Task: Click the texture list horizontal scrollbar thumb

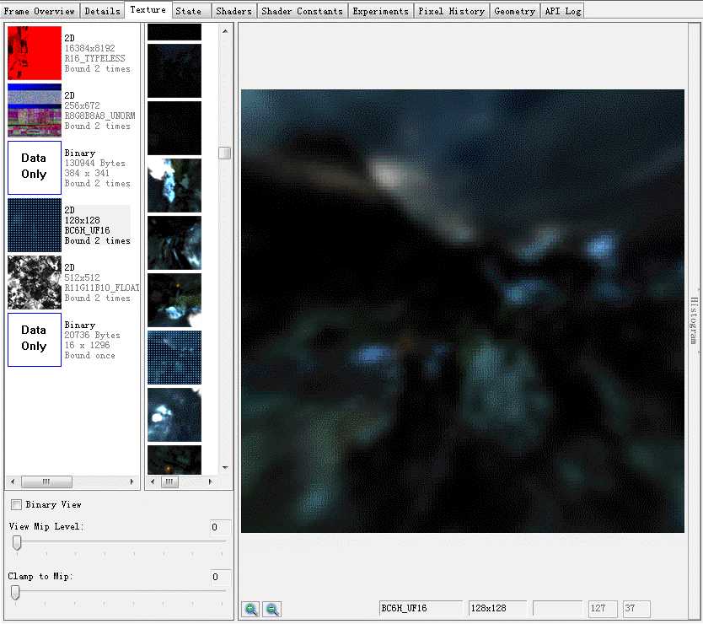Action: pyautogui.click(x=46, y=481)
